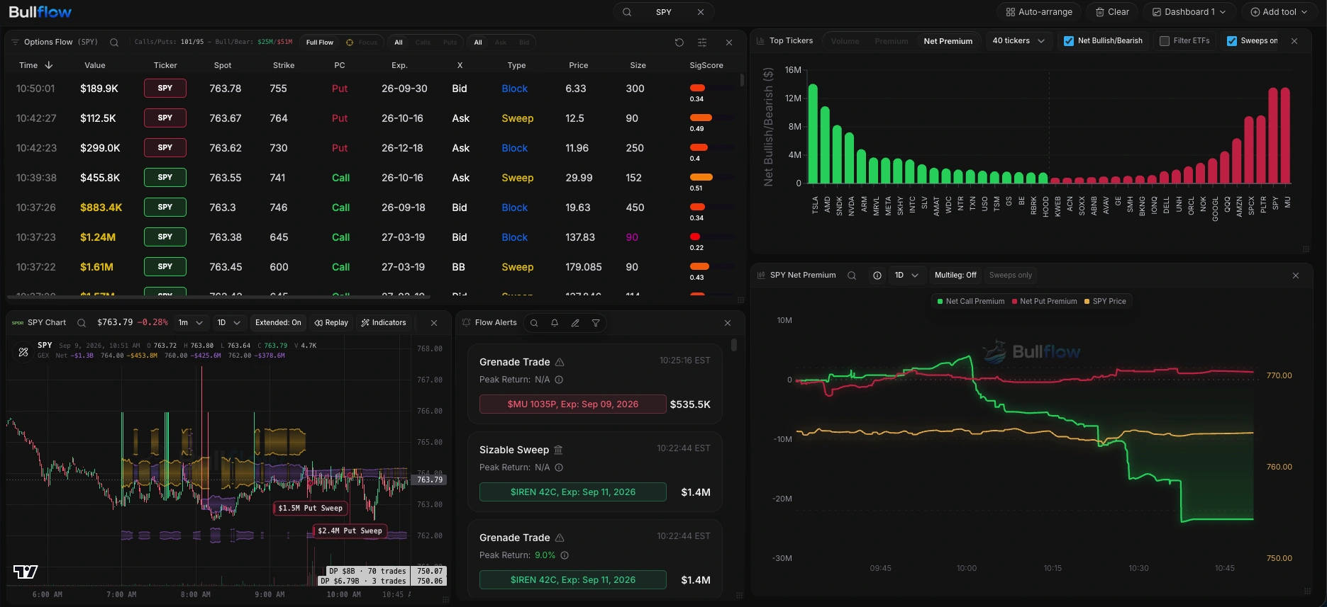The width and height of the screenshot is (1327, 607).
Task: Toggle the Net Bullish/Bearish checkbox
Action: [1069, 41]
